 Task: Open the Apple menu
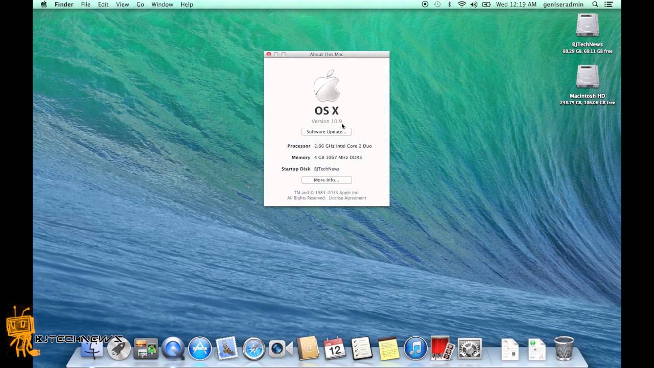click(x=44, y=5)
